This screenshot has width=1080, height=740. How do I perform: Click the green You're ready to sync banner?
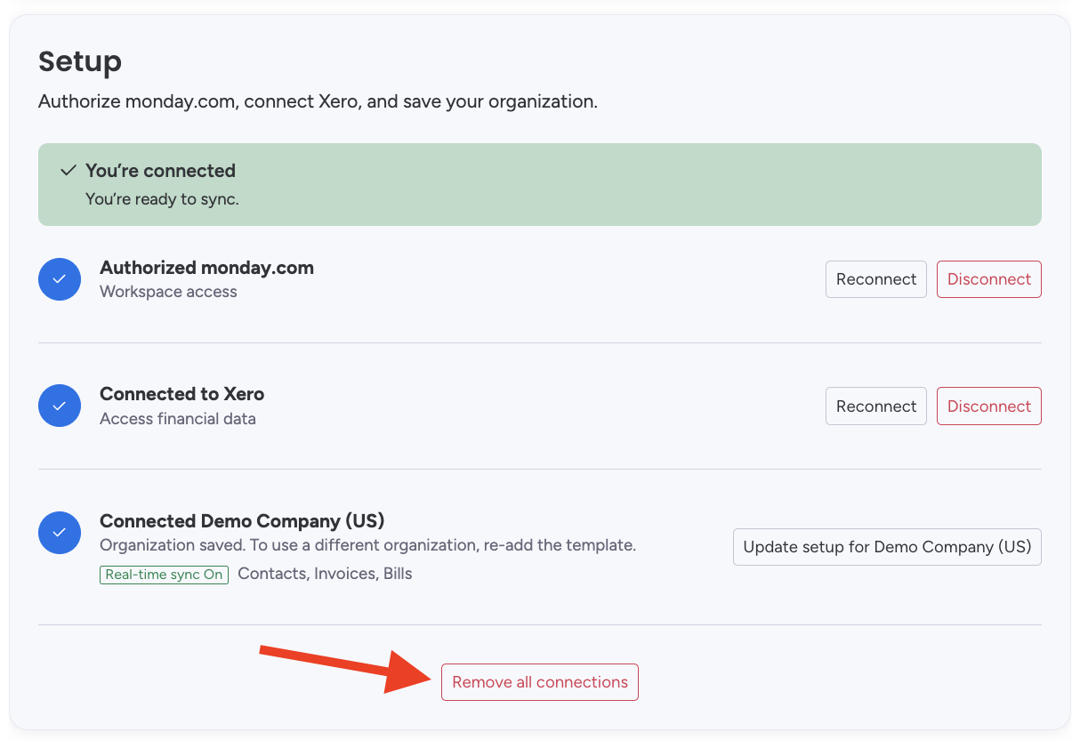tap(539, 184)
